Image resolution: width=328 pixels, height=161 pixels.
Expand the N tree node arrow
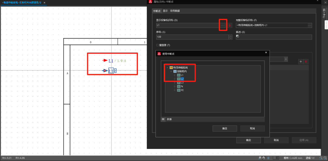pos(175,86)
